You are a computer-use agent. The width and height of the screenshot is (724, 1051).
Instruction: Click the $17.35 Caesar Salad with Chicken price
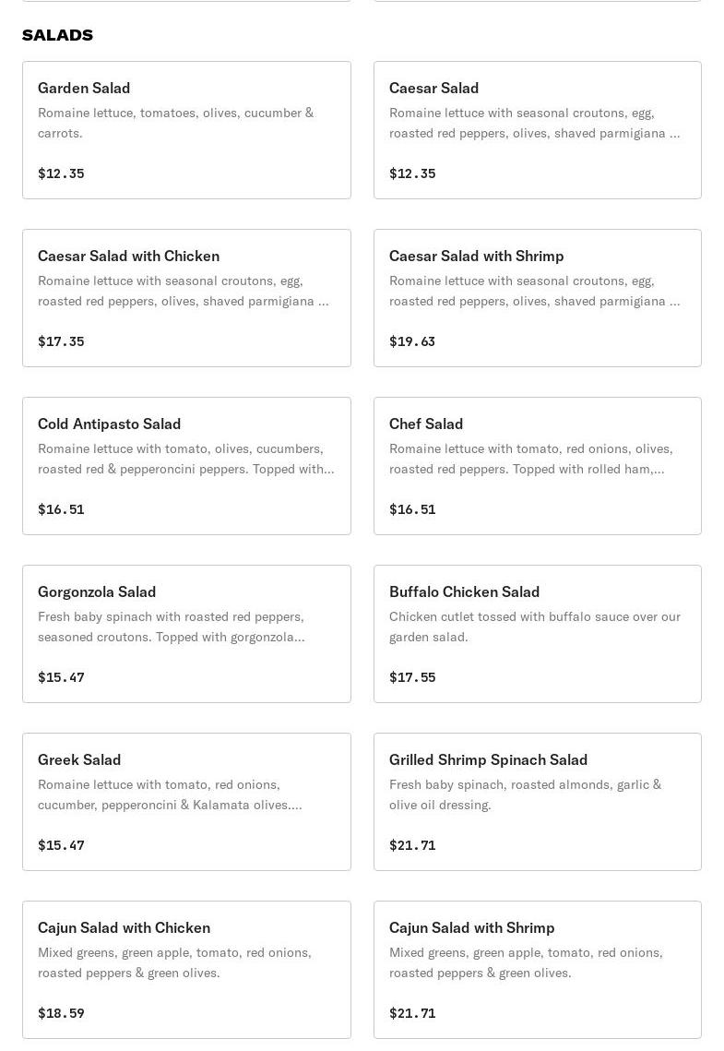pyautogui.click(x=61, y=341)
